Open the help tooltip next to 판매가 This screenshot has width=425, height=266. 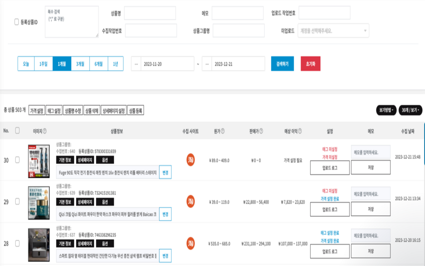(x=262, y=131)
